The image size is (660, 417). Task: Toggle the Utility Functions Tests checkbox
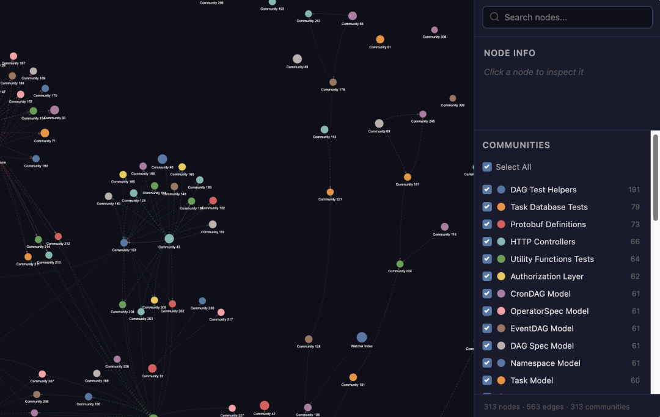coord(487,259)
